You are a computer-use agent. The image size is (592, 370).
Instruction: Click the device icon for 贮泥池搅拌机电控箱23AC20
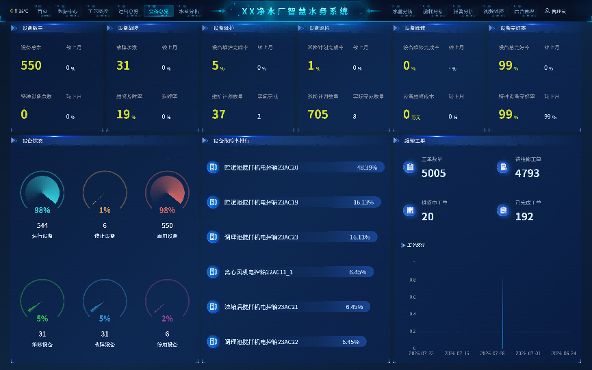[213, 167]
